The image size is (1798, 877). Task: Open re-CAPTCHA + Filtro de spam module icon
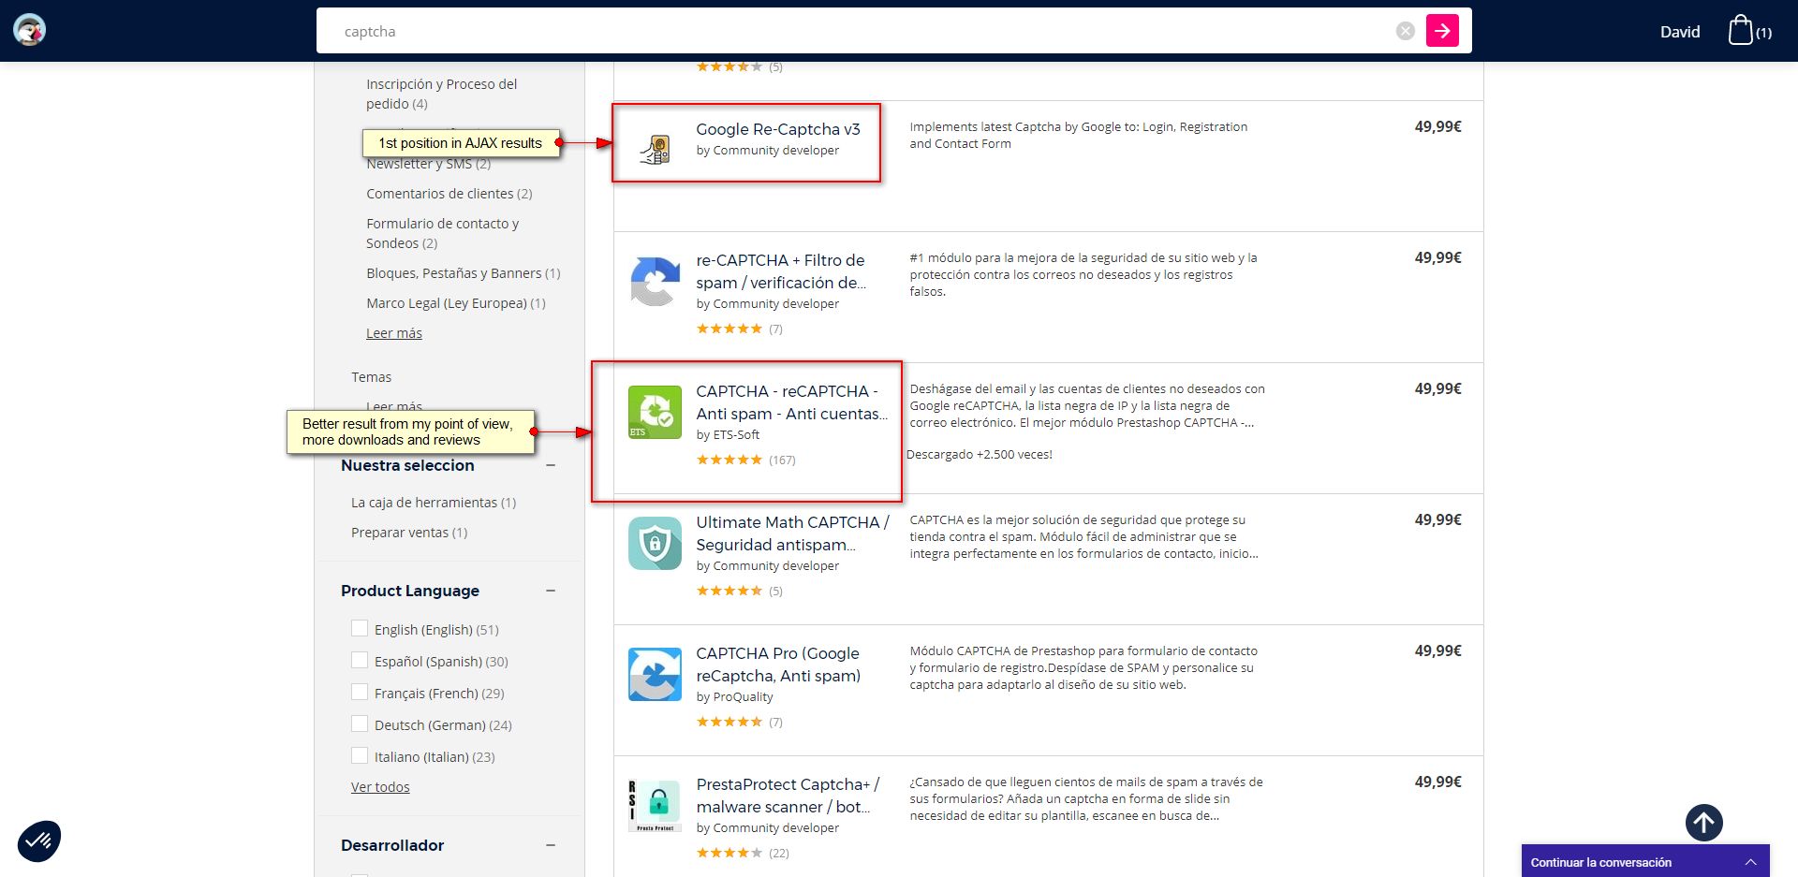[x=655, y=281]
